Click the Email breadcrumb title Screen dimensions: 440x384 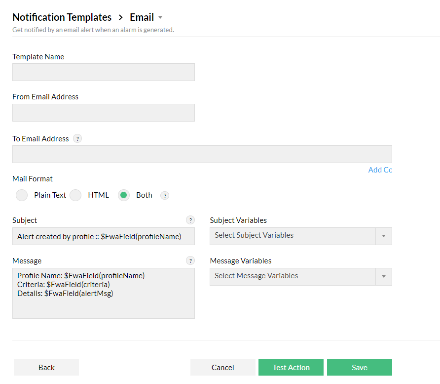pyautogui.click(x=142, y=17)
